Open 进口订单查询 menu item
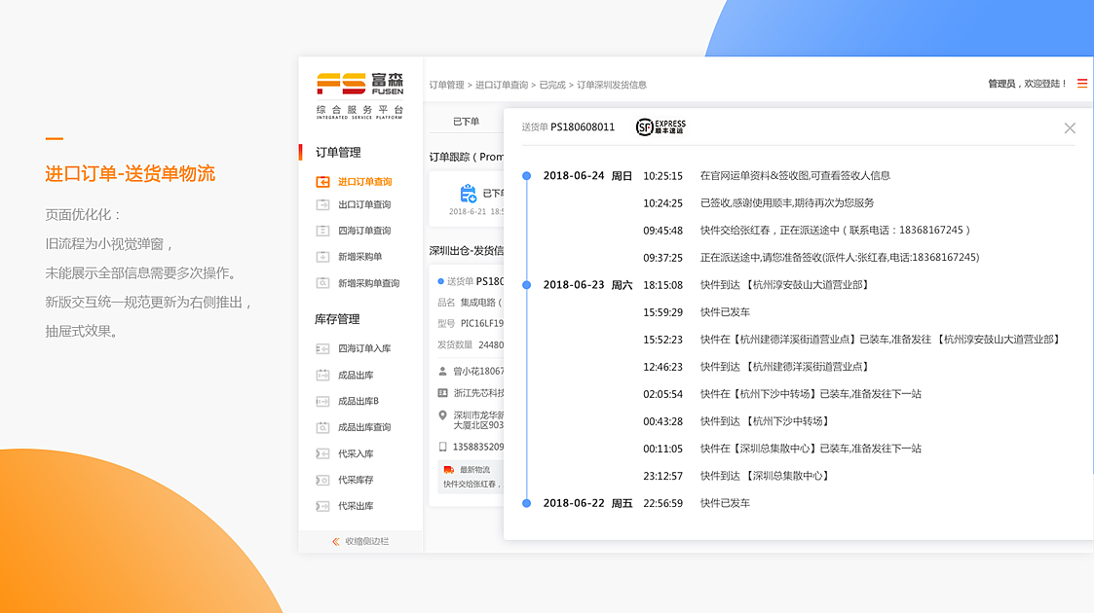Viewport: 1094px width, 613px height. [365, 182]
